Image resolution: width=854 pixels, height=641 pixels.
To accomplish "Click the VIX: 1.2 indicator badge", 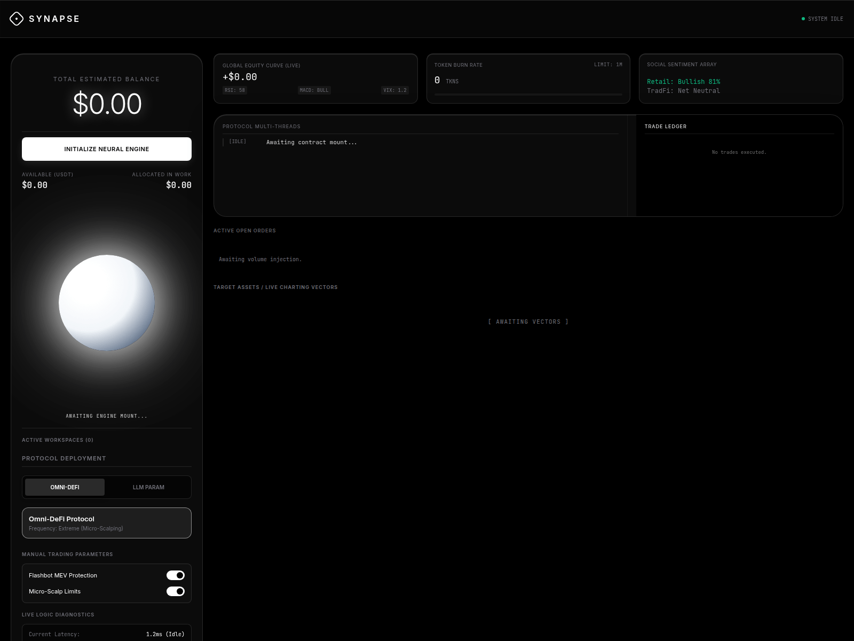I will (395, 90).
